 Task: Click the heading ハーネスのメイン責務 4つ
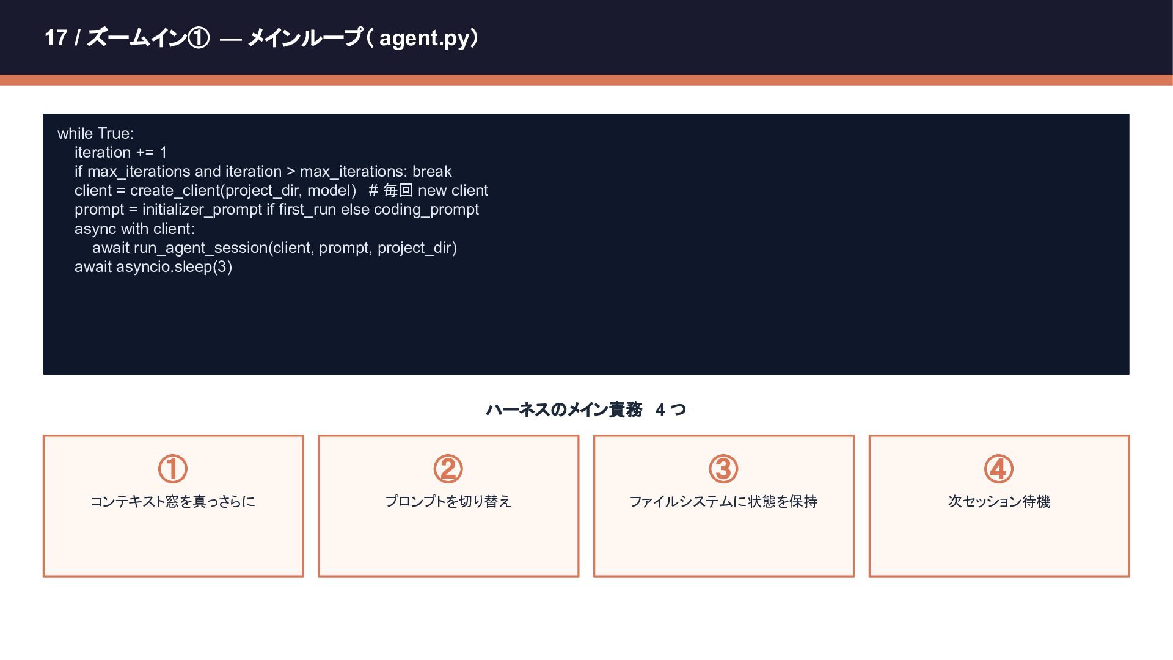point(586,409)
